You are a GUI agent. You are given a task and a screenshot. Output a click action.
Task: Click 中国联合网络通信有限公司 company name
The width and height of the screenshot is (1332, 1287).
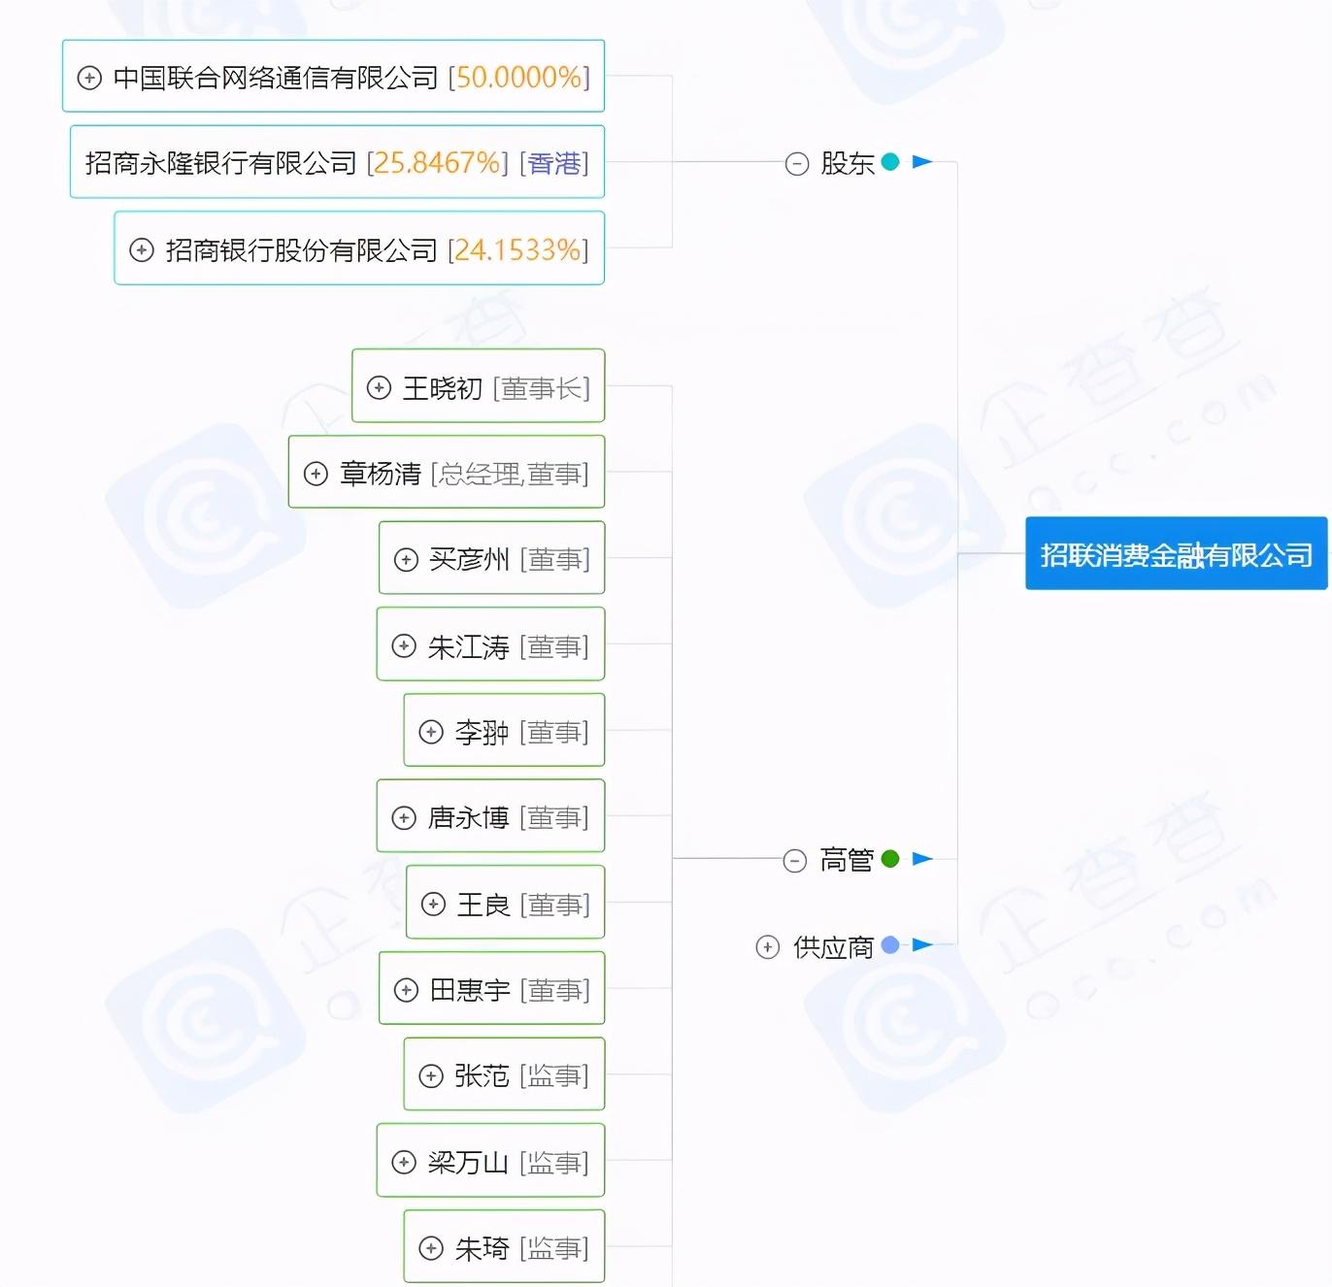click(277, 78)
